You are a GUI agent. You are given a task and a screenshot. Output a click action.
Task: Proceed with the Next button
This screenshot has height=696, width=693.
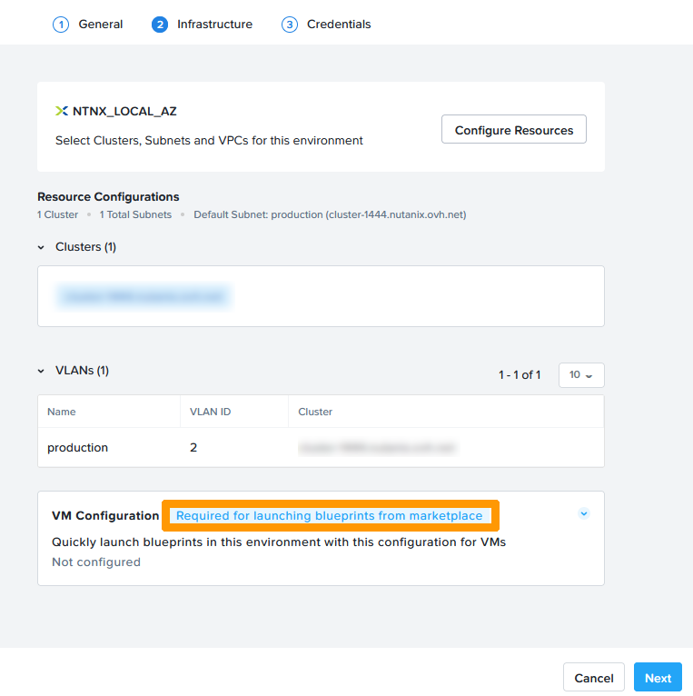(658, 678)
